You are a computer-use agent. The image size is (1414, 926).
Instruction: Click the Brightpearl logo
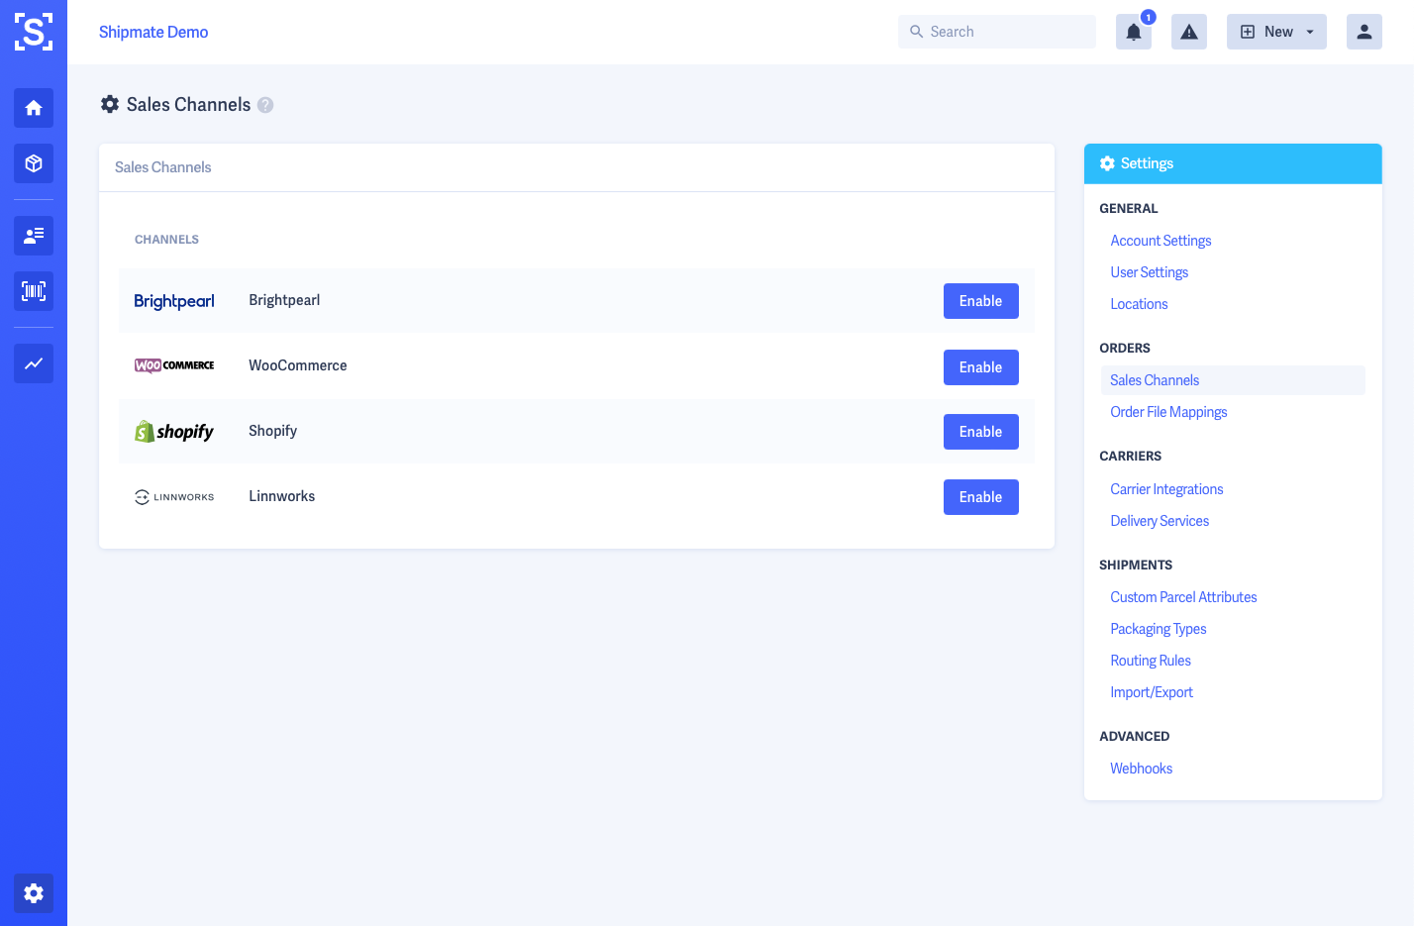(x=174, y=301)
